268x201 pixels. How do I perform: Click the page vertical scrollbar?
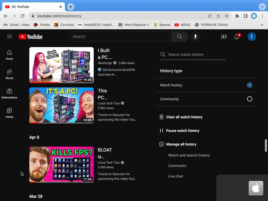click(x=266, y=146)
